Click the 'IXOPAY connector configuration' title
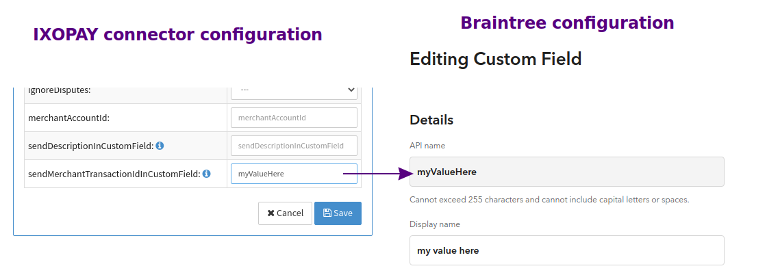 tap(177, 34)
